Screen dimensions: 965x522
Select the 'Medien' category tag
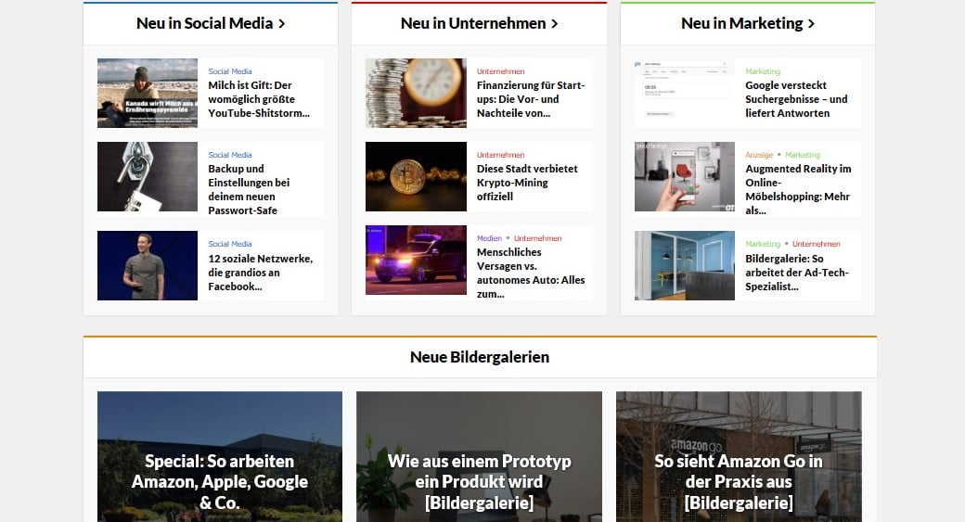click(x=489, y=238)
